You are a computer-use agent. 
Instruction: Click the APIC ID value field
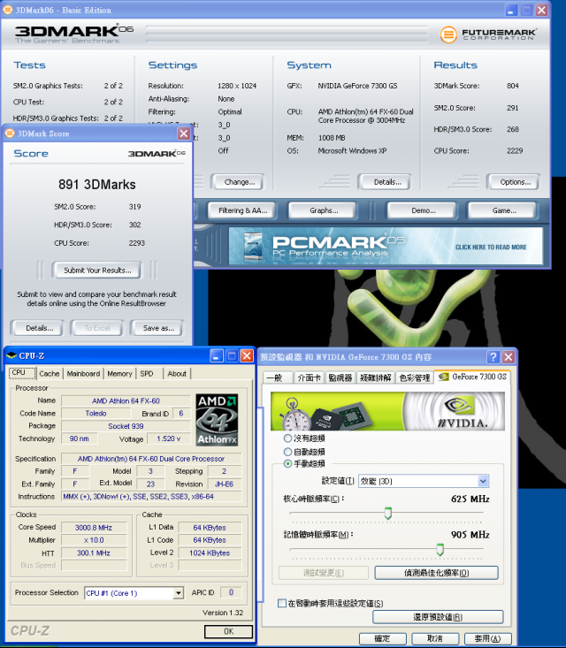point(231,592)
